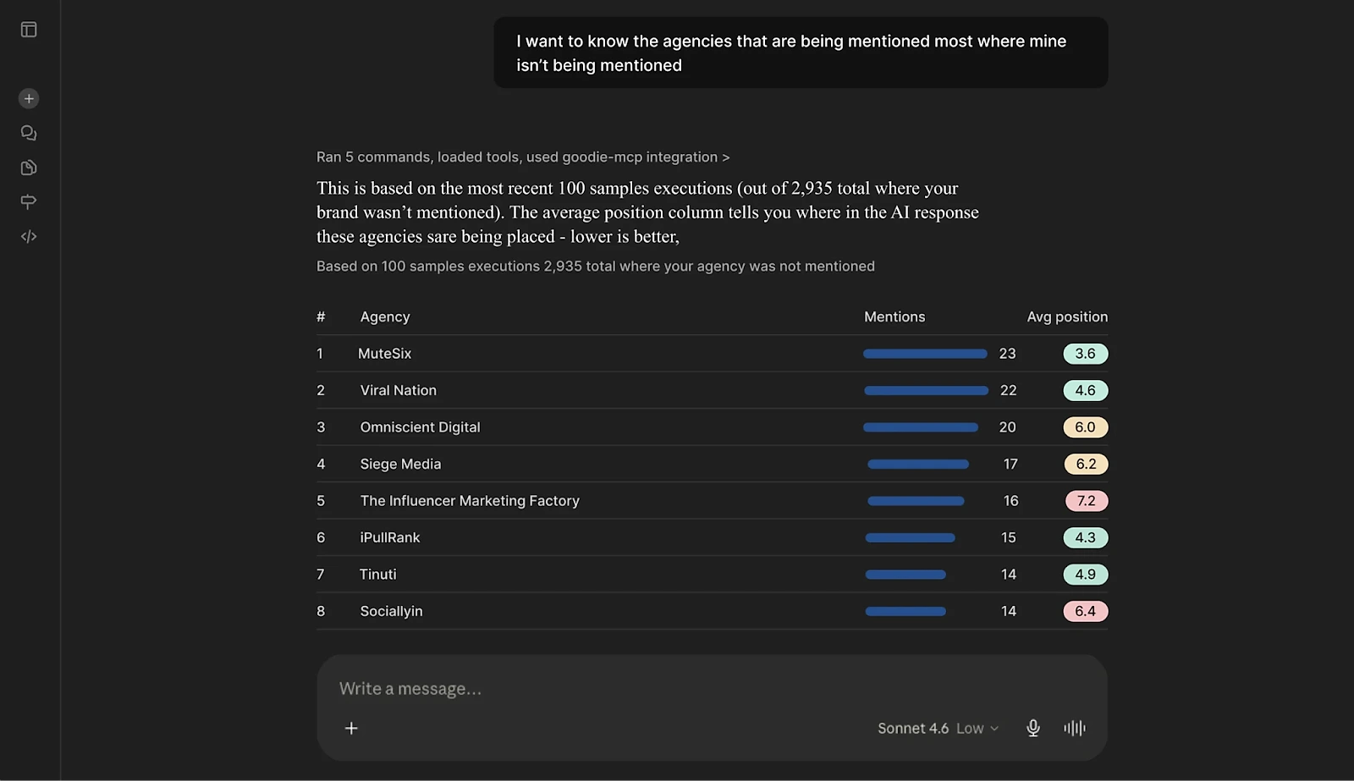Toggle the sidebar panel icon
The width and height of the screenshot is (1354, 781).
click(x=29, y=30)
